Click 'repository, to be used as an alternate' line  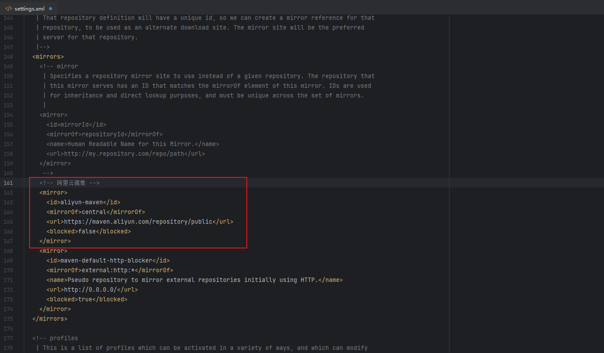[200, 27]
